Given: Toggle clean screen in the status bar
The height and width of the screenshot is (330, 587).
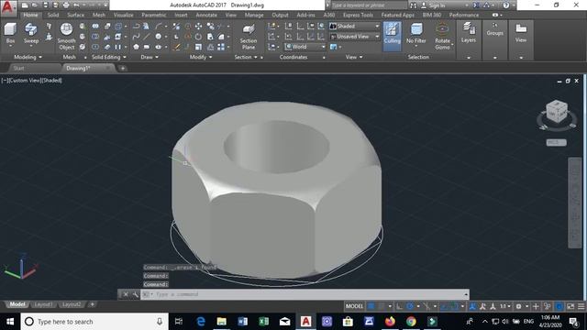Looking at the screenshot, I should 570,306.
